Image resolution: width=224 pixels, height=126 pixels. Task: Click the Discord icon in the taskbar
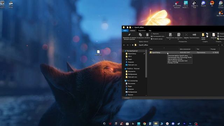click(x=173, y=124)
